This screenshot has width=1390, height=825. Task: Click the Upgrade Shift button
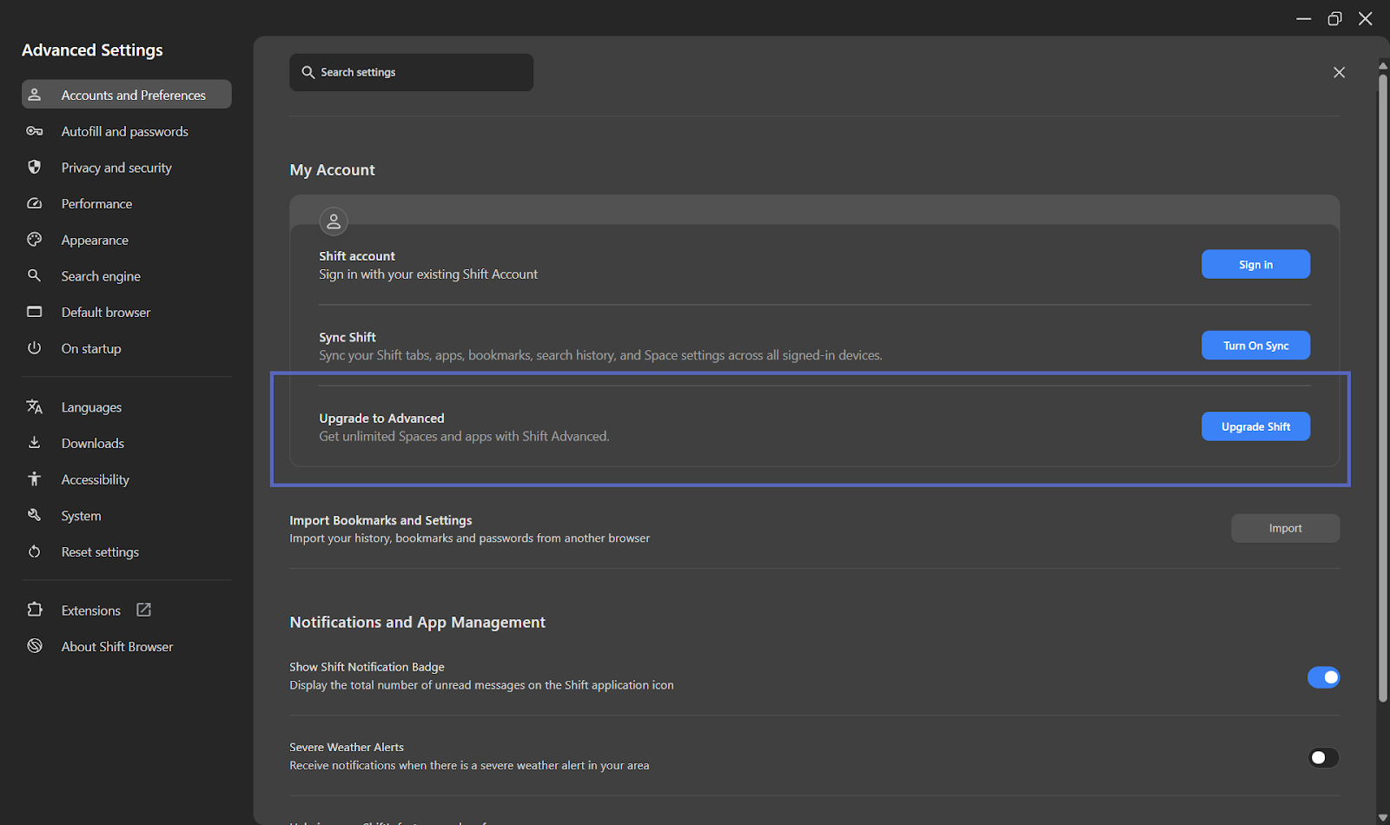point(1255,426)
